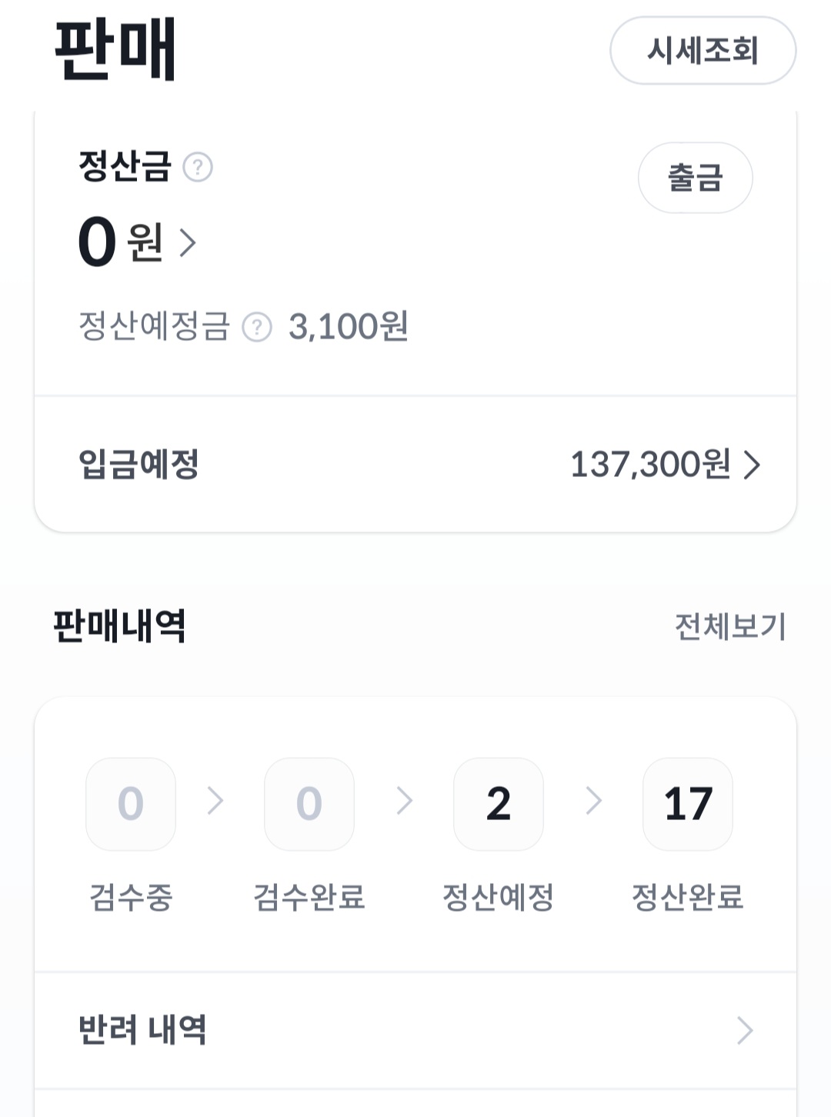Tap arrow between 정산예정 and 정산완료

coord(594,801)
